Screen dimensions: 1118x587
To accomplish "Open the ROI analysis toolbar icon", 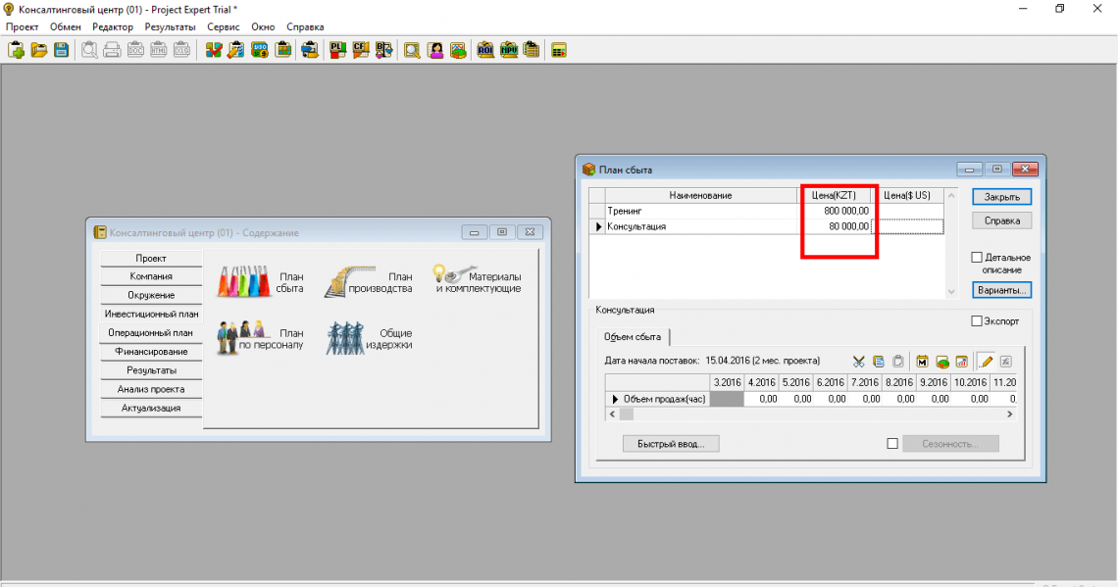I will pyautogui.click(x=485, y=50).
